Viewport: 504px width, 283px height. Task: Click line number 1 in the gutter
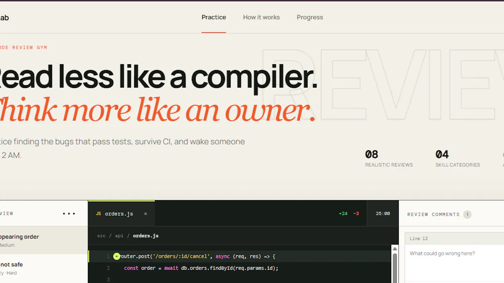tap(108, 256)
